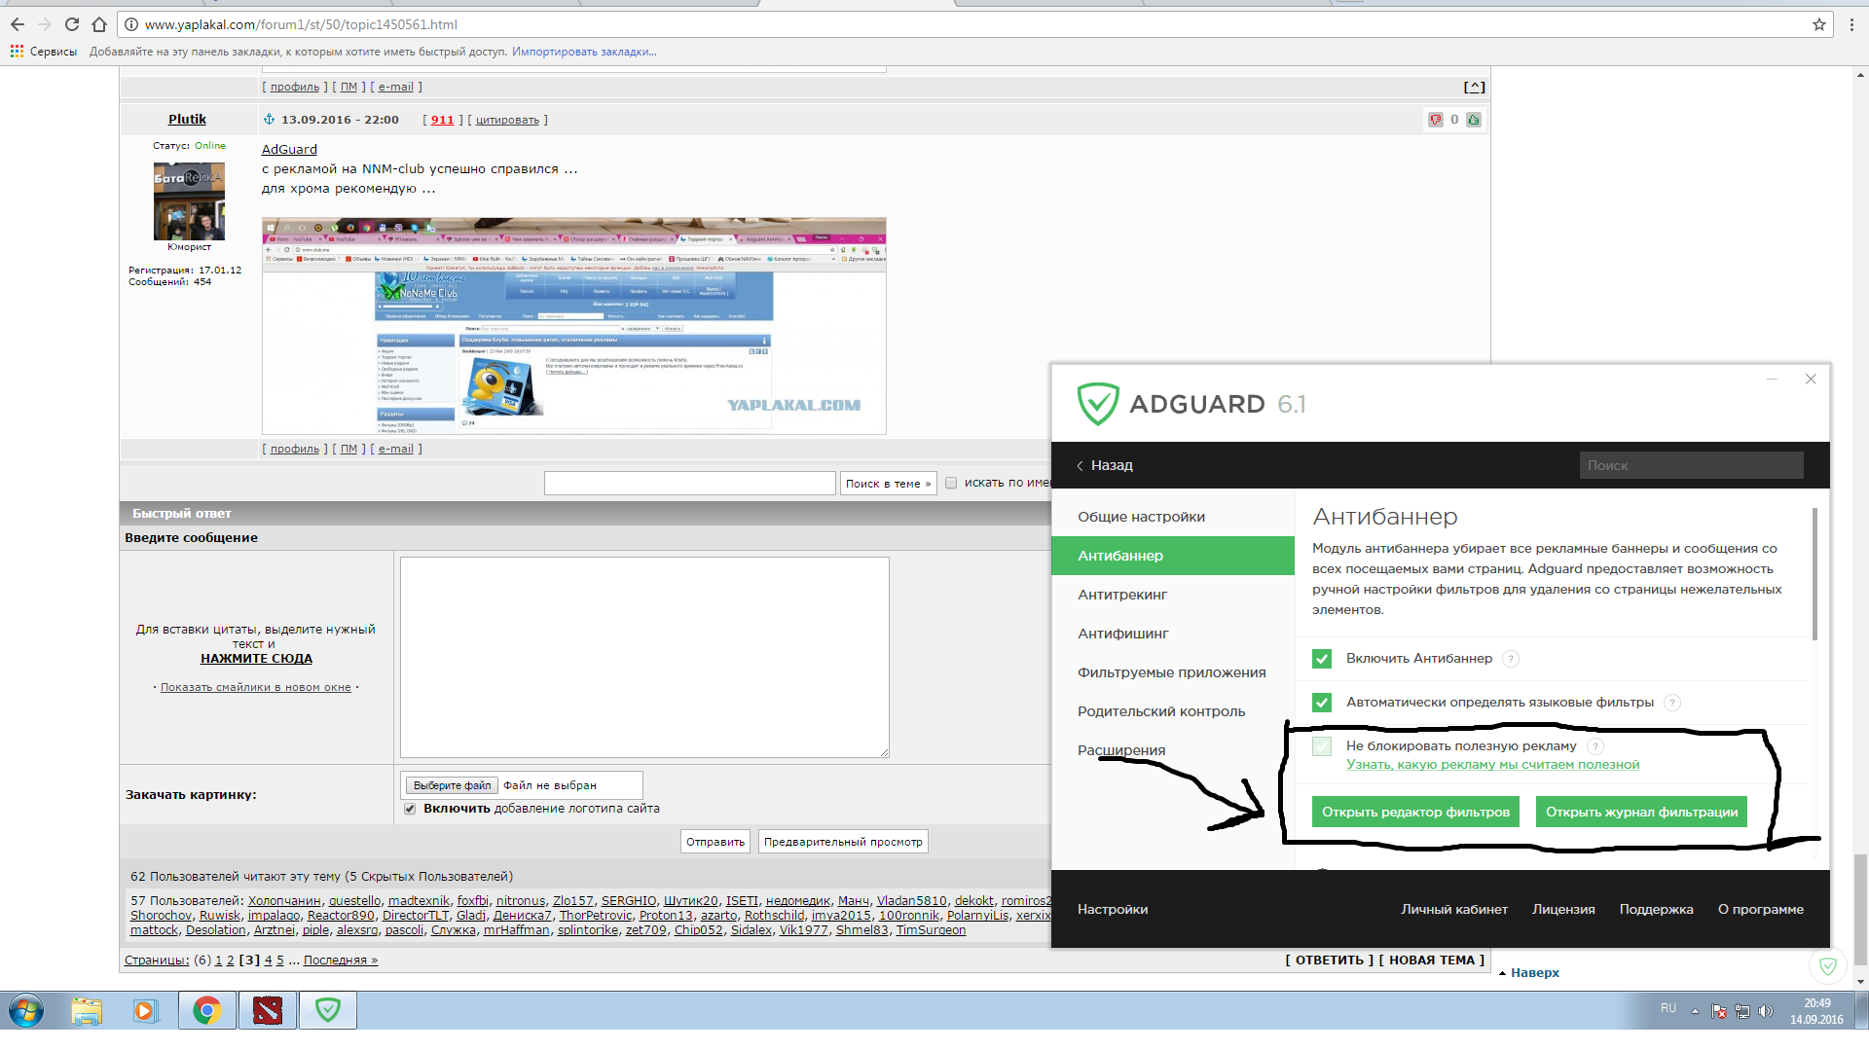Show hidden system tray icons

[x=1695, y=1011]
